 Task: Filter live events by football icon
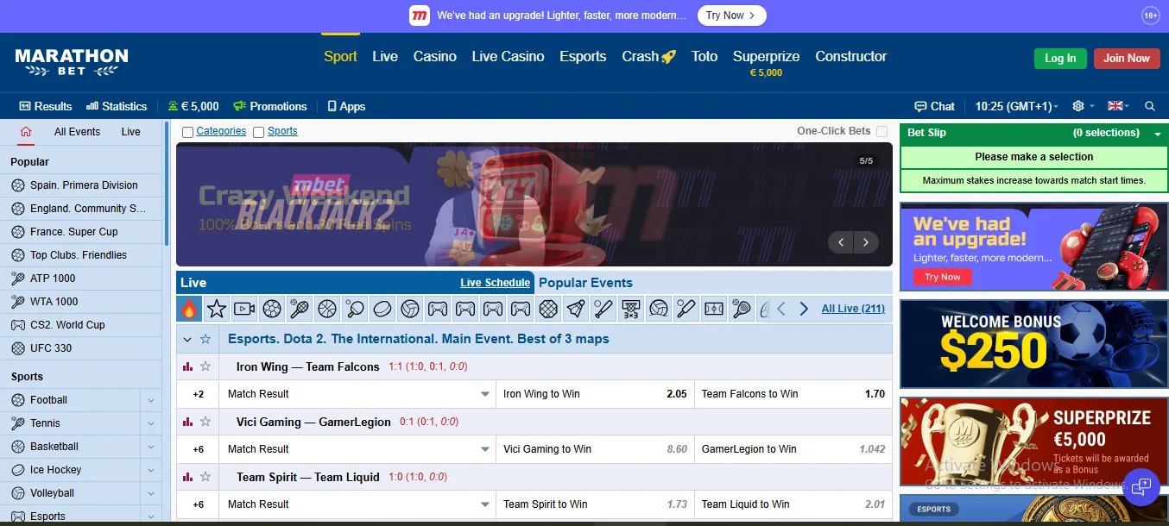click(x=272, y=309)
